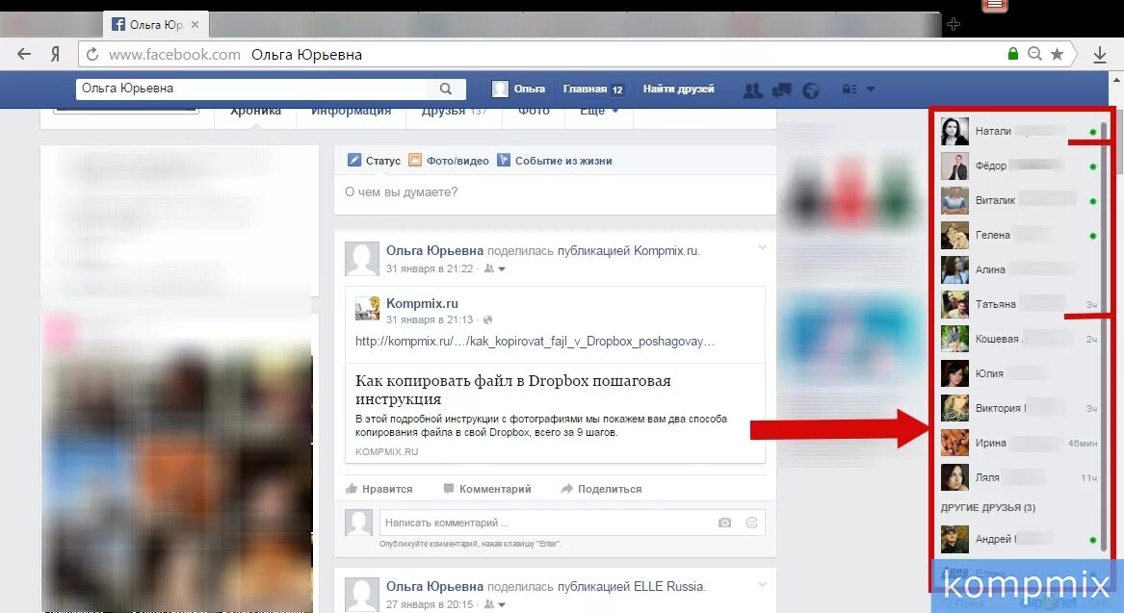Open a chat with Фёдор in the sidebar

[1019, 166]
